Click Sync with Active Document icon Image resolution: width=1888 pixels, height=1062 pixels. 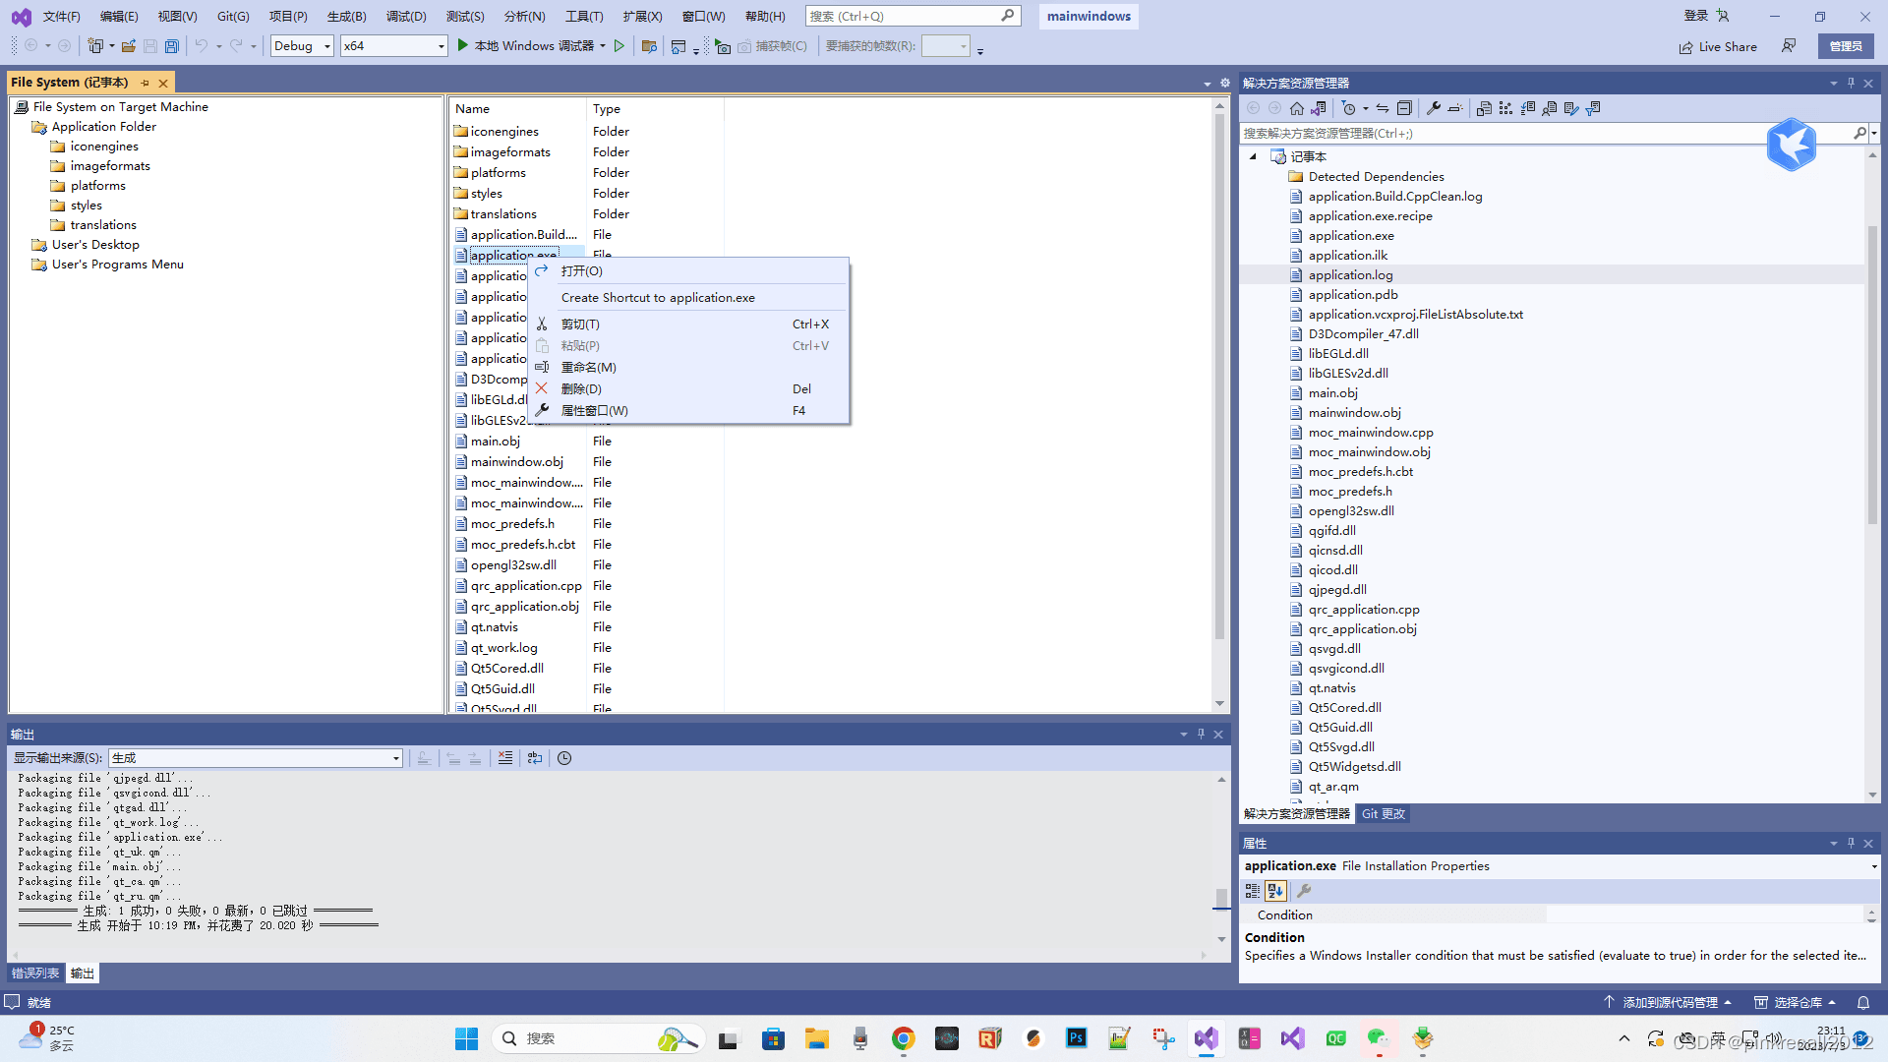click(1383, 108)
